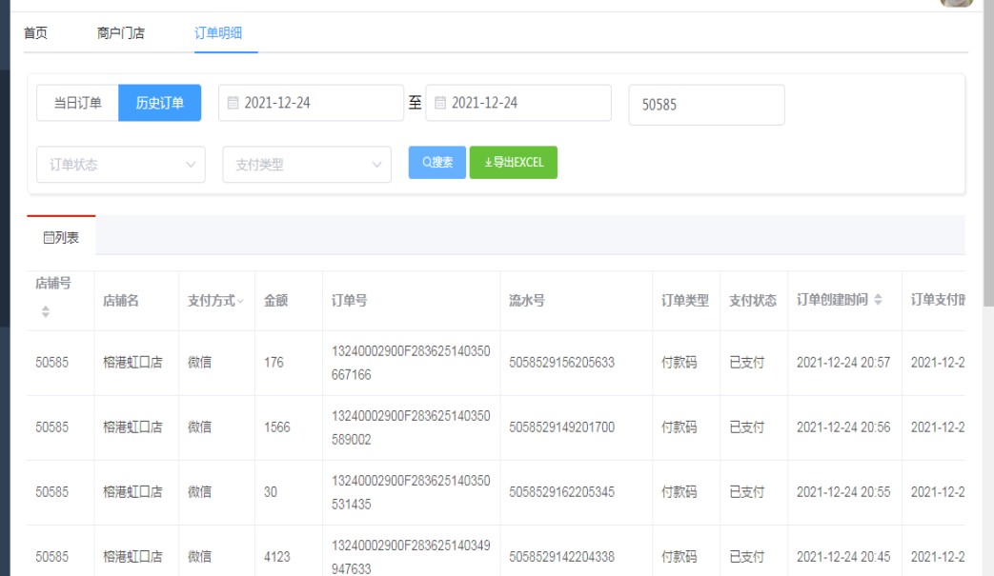Screen dimensions: 994x576
Task: Click the 列表 tab above the table
Action: point(61,237)
